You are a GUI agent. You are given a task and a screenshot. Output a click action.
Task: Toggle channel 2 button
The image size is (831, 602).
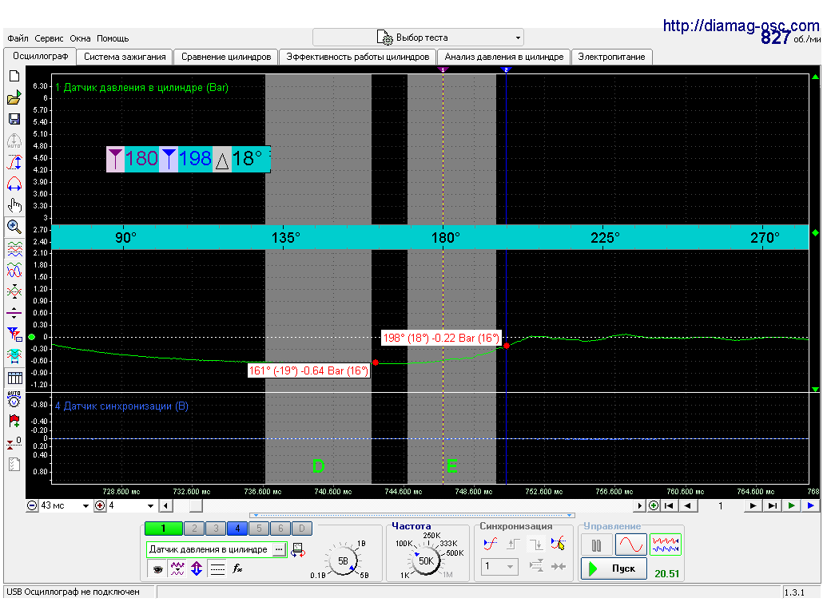coord(194,528)
